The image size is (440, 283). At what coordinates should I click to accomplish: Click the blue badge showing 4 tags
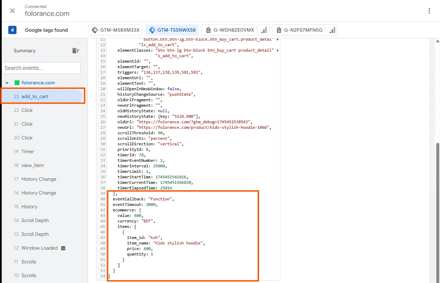pos(12,30)
